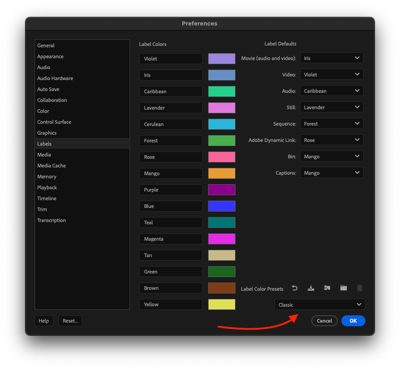Export the label color preset

click(327, 288)
